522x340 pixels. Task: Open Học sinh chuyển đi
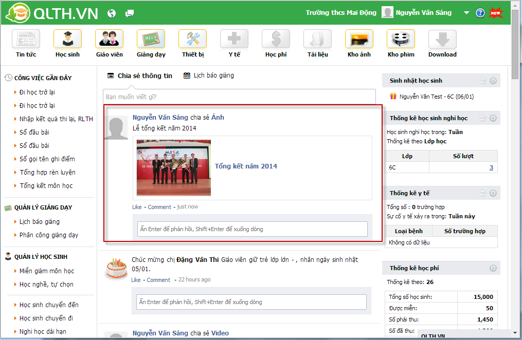[x=46, y=318]
